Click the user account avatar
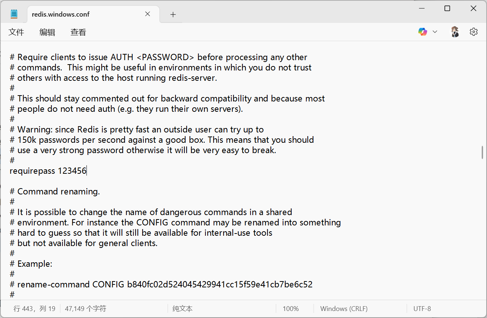Image resolution: width=487 pixels, height=318 pixels. pos(455,32)
